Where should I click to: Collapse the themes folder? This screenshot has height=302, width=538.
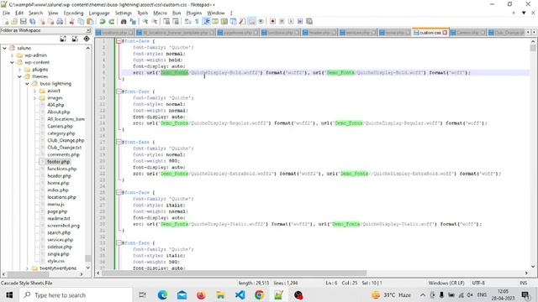click(x=19, y=76)
